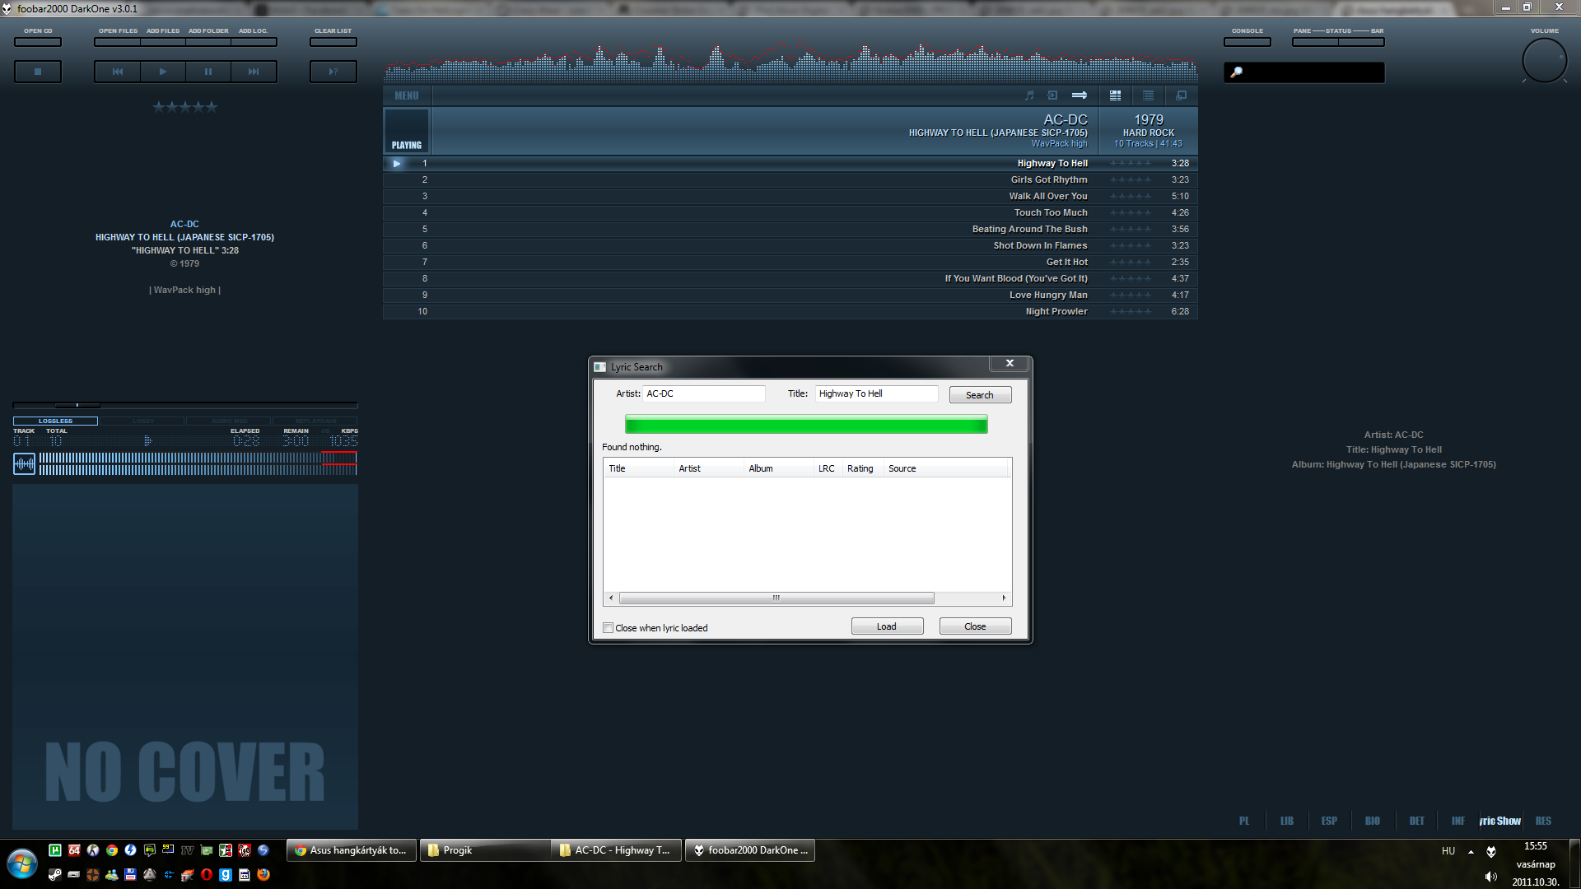Click the magnifier search field
1581x889 pixels.
pyautogui.click(x=1304, y=72)
